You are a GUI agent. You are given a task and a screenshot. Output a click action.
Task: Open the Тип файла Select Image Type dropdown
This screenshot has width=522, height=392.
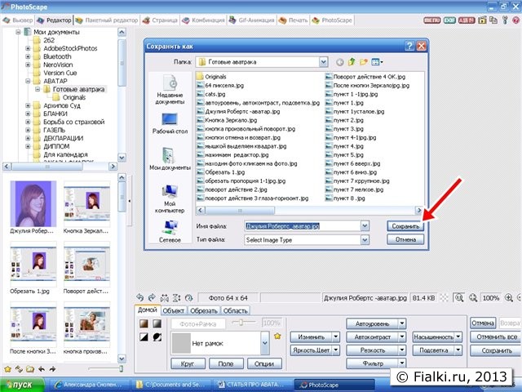[x=365, y=239]
